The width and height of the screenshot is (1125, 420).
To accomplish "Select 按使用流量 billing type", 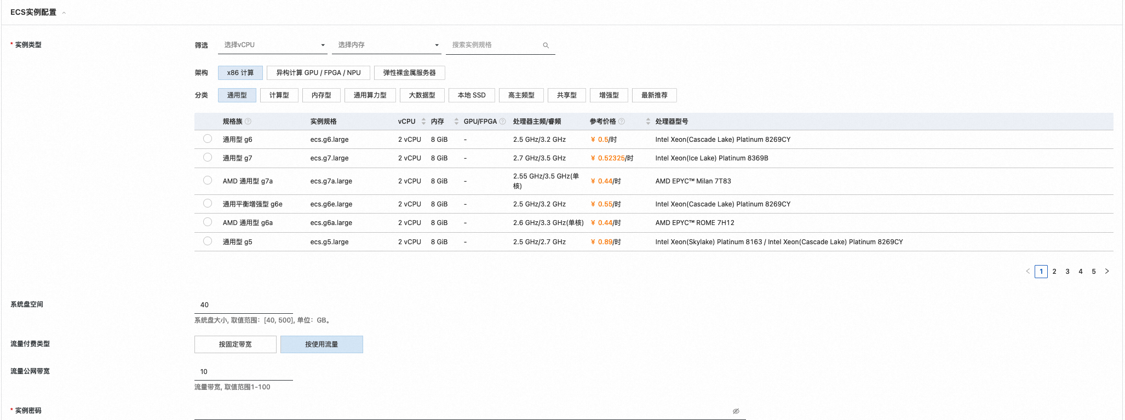I will (x=322, y=344).
